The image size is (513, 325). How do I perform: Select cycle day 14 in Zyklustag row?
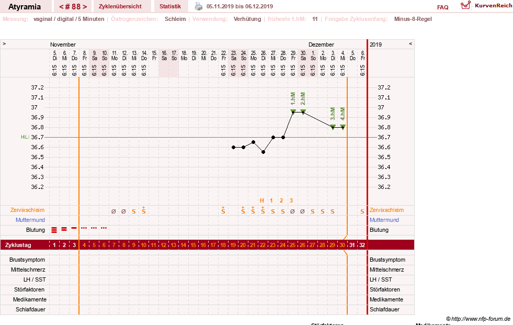pos(184,245)
